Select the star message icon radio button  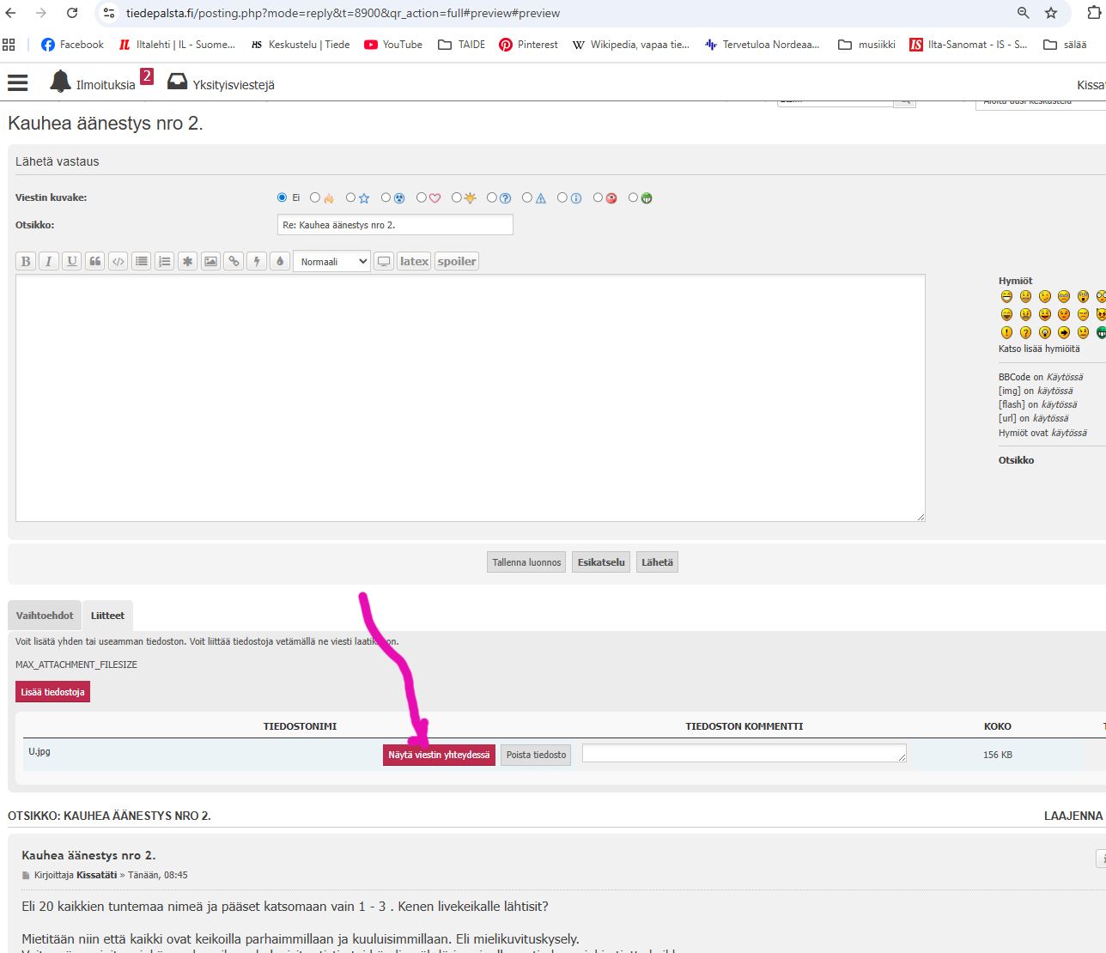pos(350,197)
